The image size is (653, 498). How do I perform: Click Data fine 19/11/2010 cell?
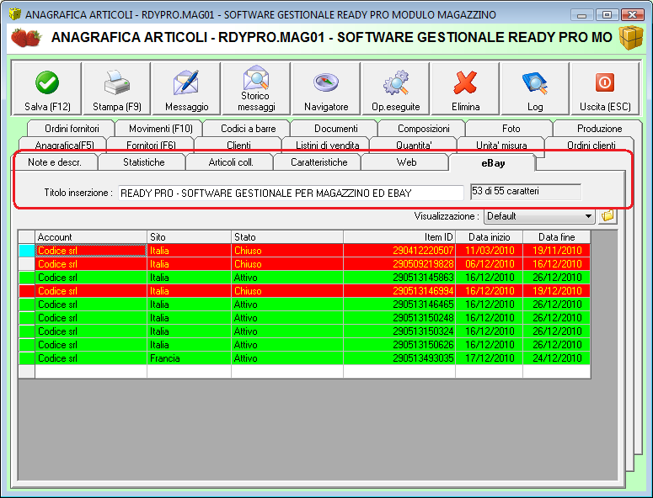tap(556, 250)
